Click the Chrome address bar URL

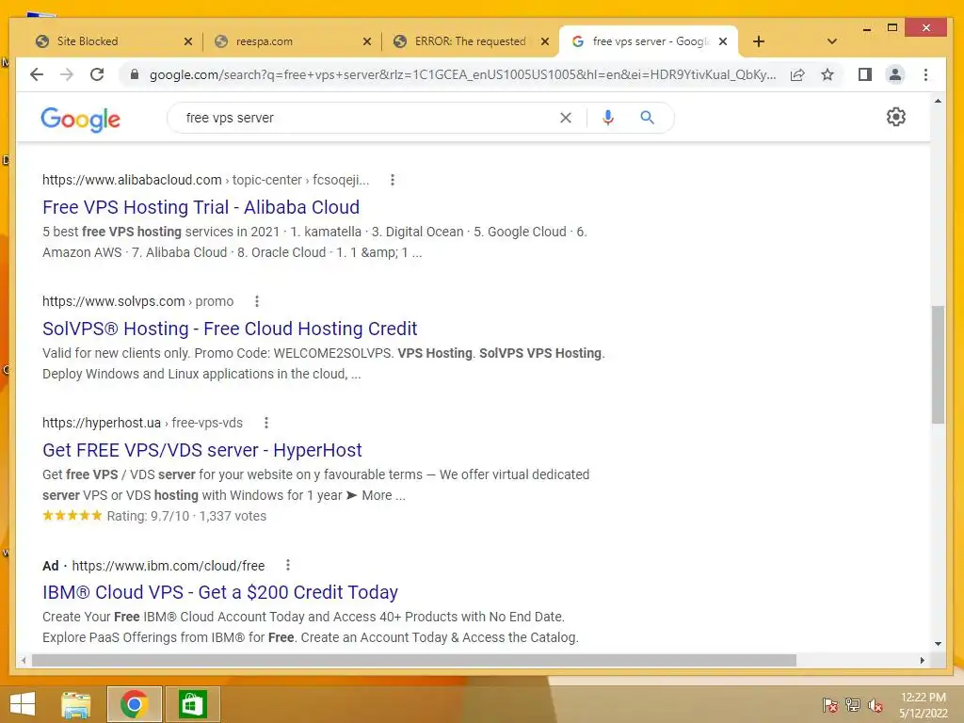pyautogui.click(x=462, y=75)
